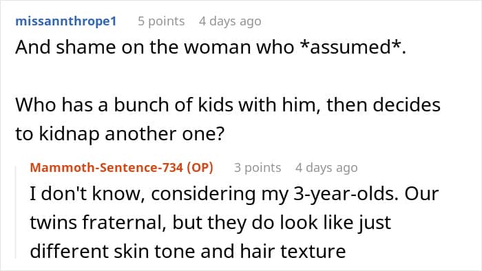
Task: Click the line 'to kidnap another one?'
Action: coord(120,134)
